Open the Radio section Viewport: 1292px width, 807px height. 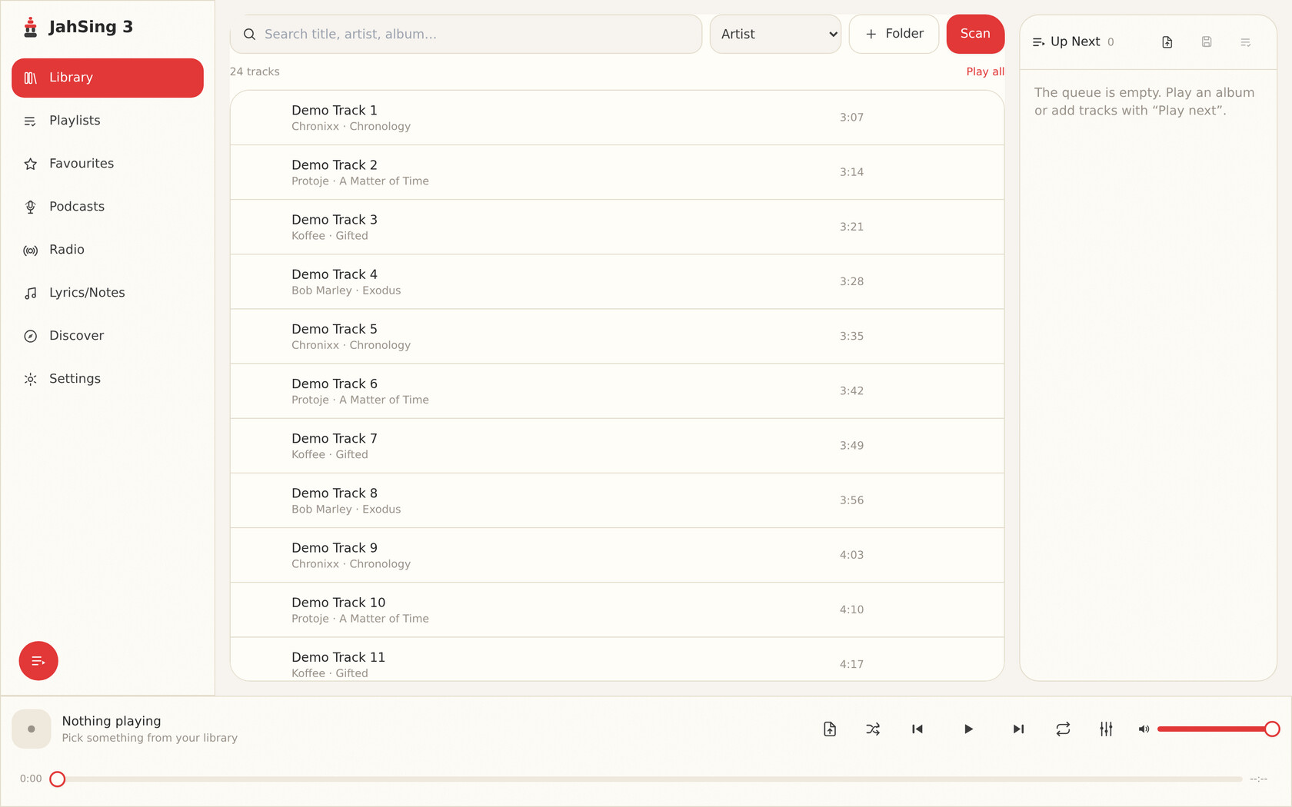pyautogui.click(x=108, y=250)
